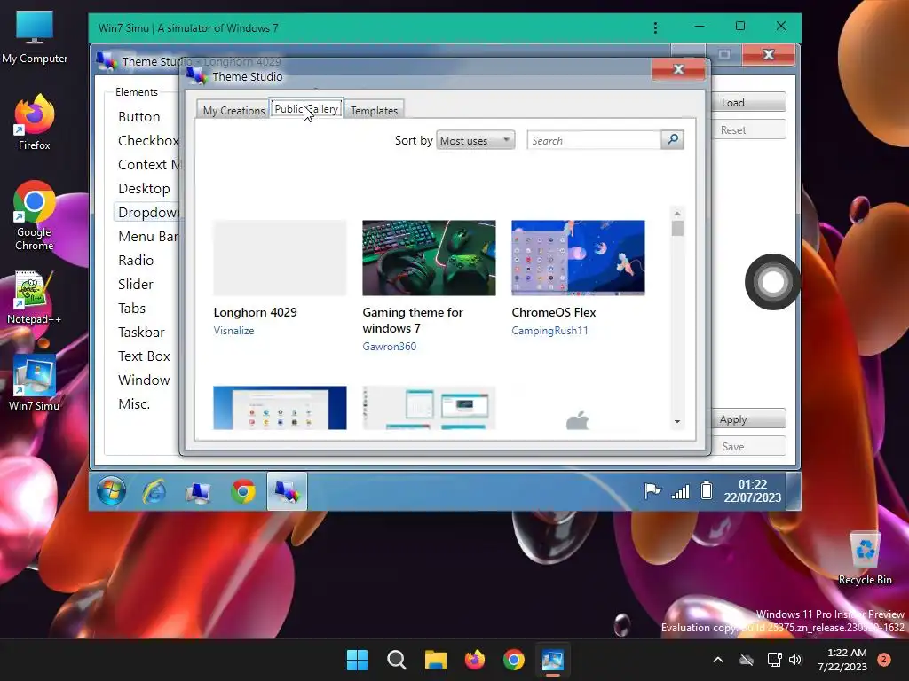Select Desktop in Elements list
909x681 pixels.
[x=144, y=188]
